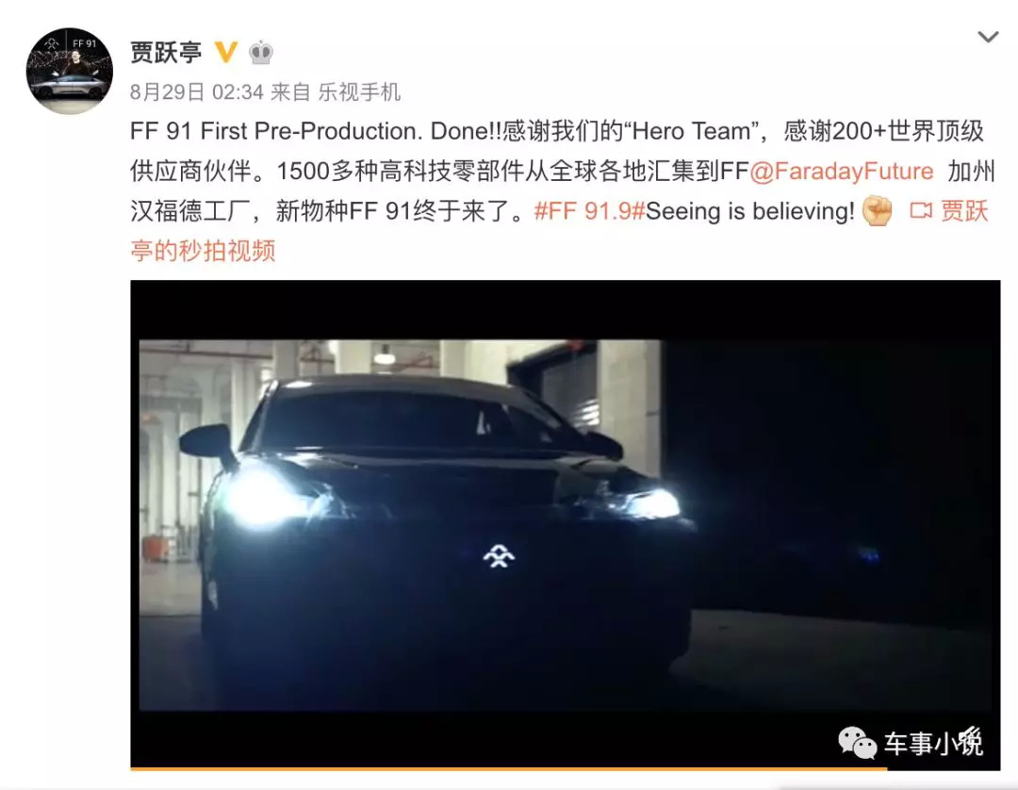Click the video camera icon before 贾跃亭
The height and width of the screenshot is (790, 1018).
(x=921, y=210)
